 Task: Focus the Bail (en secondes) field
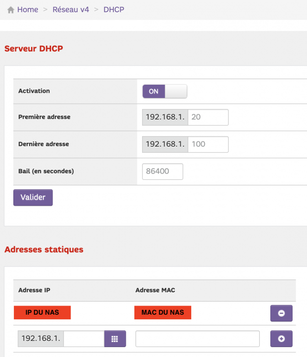click(x=163, y=171)
